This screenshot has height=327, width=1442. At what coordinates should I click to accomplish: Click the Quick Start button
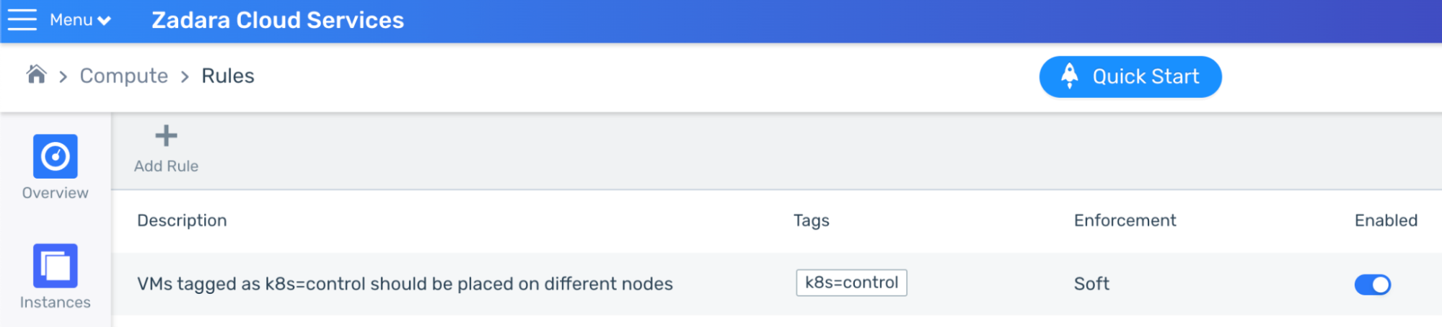(1130, 76)
